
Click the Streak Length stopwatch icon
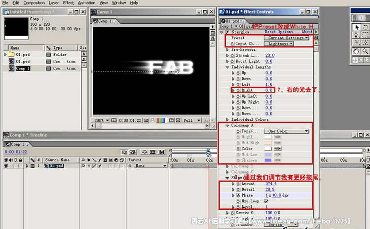(232, 55)
